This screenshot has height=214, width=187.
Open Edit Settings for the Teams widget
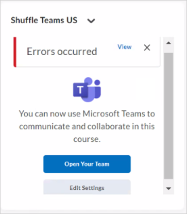pos(87,187)
